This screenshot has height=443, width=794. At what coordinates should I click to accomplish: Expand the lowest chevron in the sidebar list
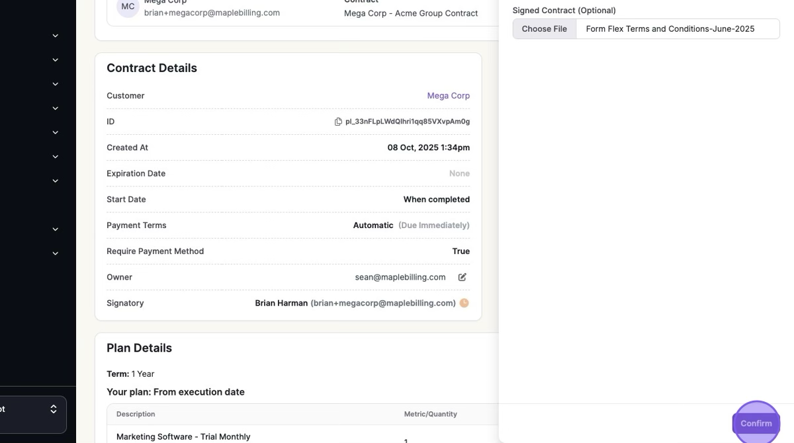(56, 253)
